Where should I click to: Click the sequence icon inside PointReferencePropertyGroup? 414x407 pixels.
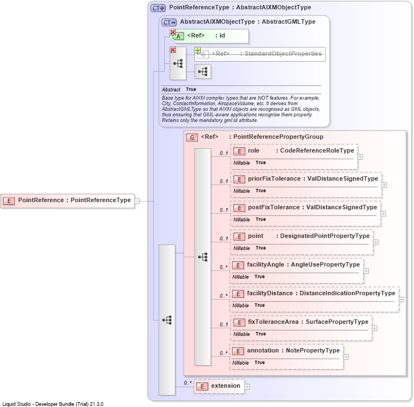(x=202, y=257)
